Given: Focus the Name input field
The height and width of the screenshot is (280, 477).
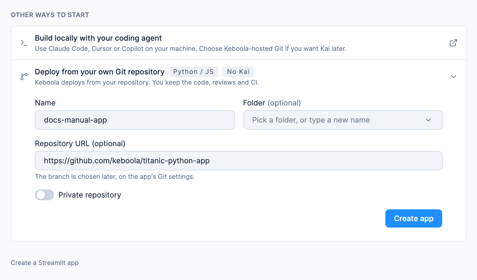Looking at the screenshot, I should coord(135,120).
